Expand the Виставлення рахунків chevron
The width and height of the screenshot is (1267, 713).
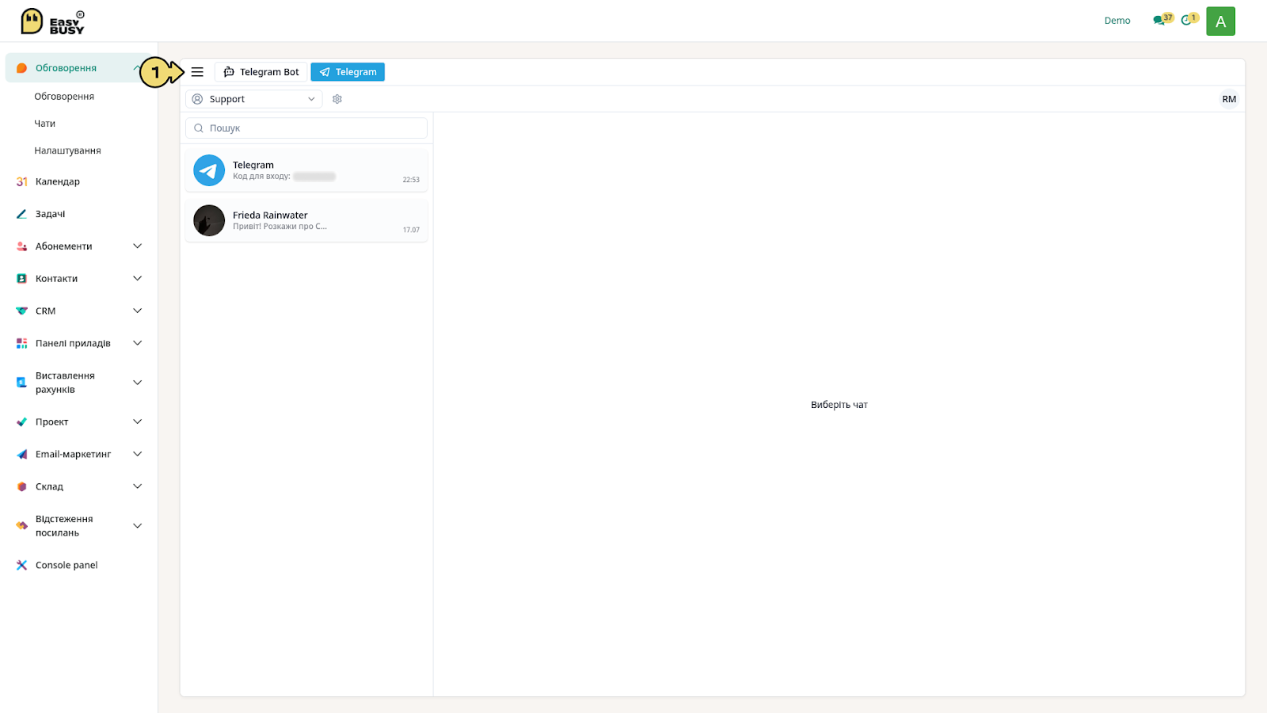pyautogui.click(x=138, y=383)
